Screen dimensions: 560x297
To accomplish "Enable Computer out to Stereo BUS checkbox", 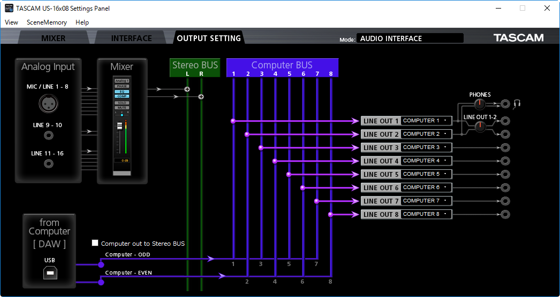I will (95, 243).
